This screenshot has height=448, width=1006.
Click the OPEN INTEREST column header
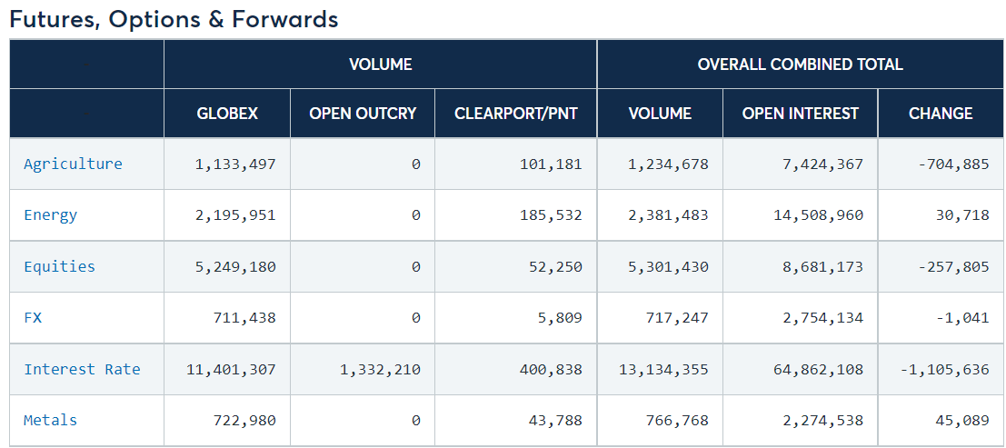(800, 114)
